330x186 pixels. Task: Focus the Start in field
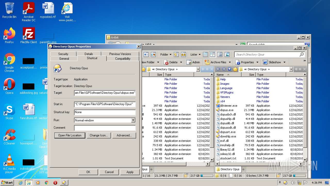point(105,104)
